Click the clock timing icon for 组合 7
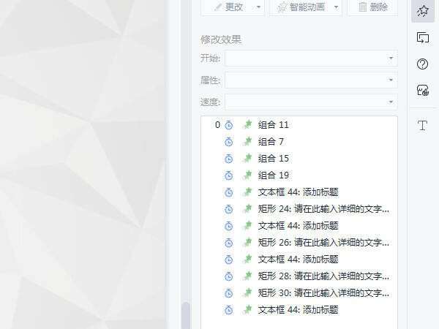This screenshot has height=329, width=439. tap(229, 142)
